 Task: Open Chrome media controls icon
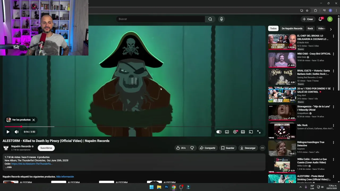324,11
